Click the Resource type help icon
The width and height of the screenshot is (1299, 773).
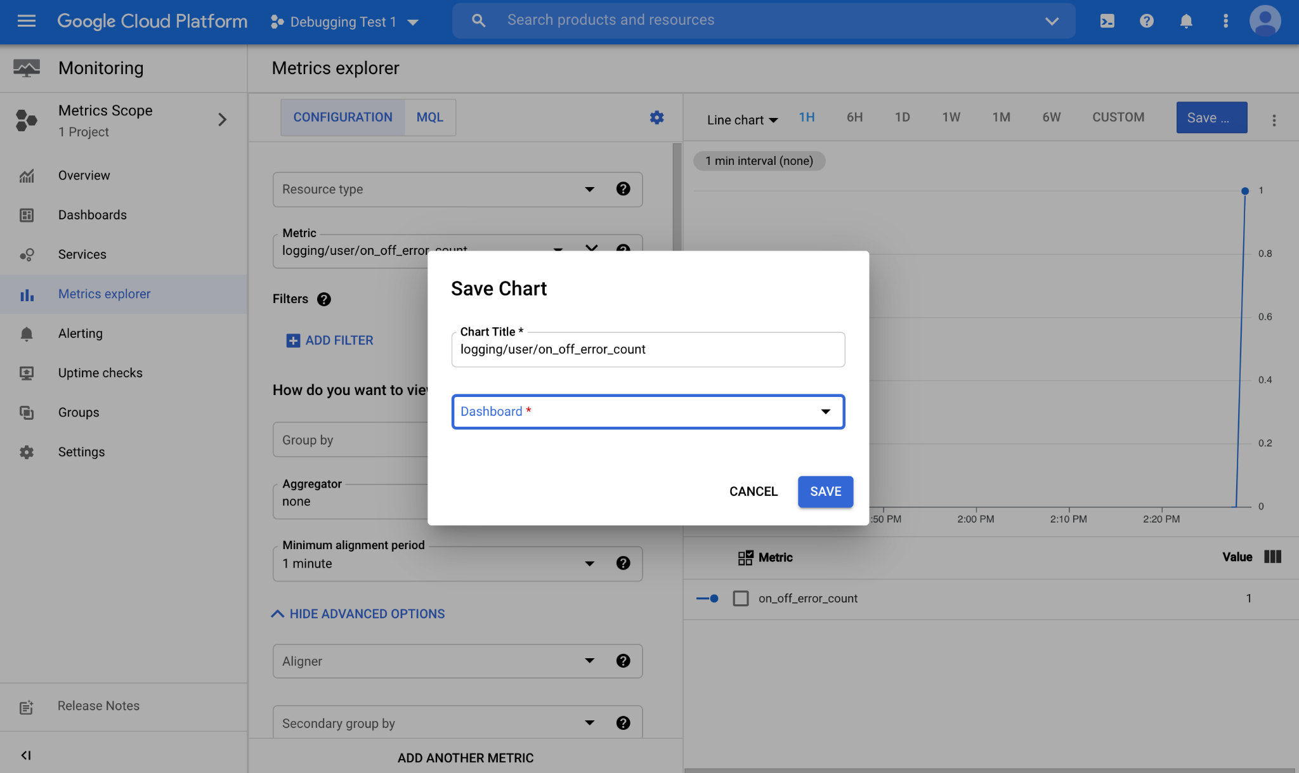623,189
